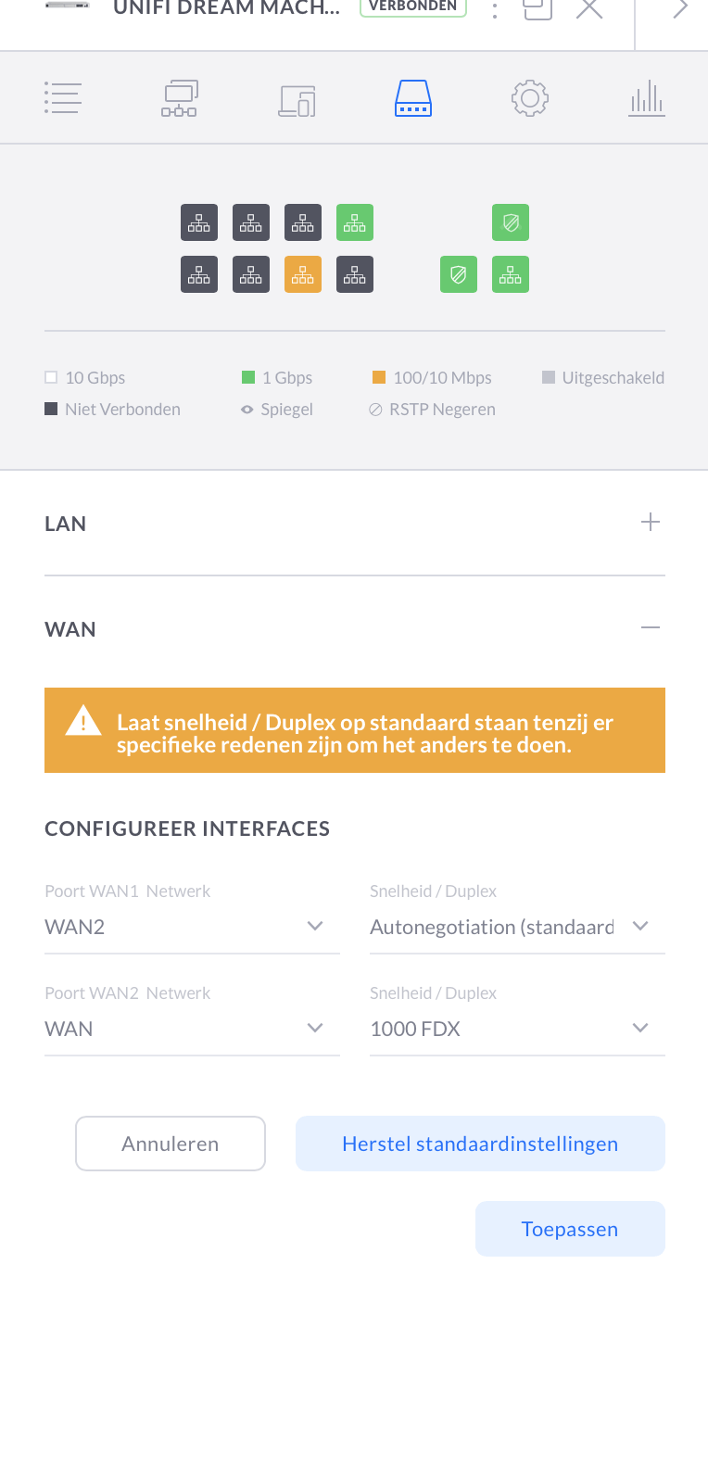Collapse the WAN section
Screen dimensions: 708x1479
click(x=651, y=628)
